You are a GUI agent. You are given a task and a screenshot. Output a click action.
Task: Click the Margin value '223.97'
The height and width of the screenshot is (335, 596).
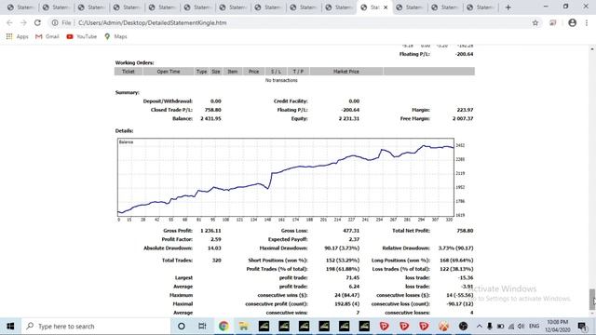coord(466,110)
